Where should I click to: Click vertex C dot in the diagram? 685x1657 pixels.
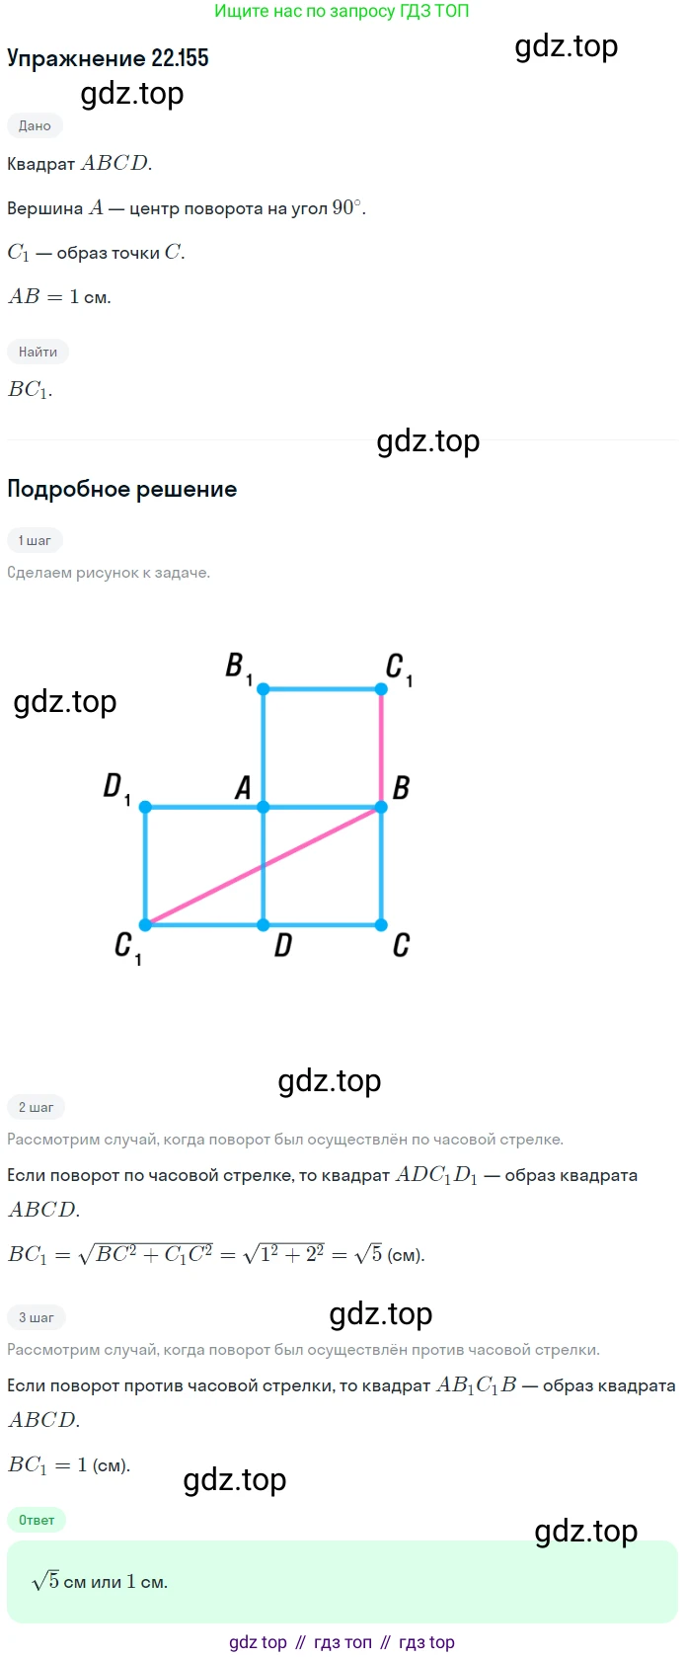pos(381,925)
